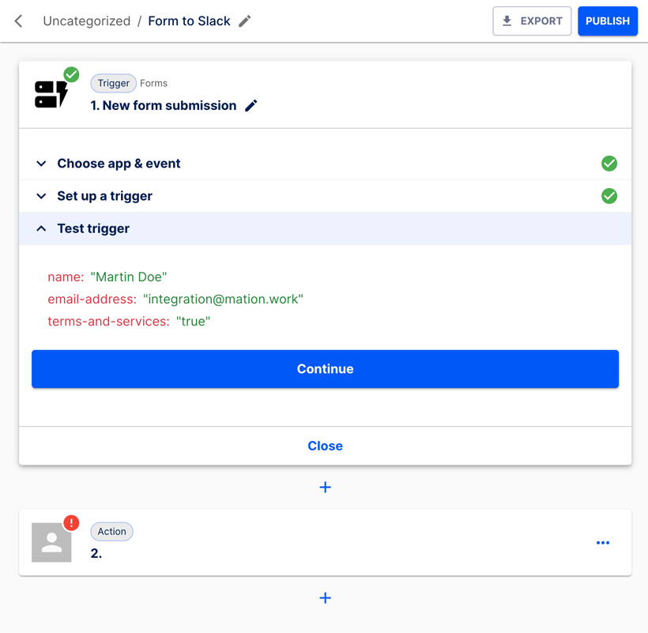Rename the flow via the pencil next to "Form to Slack"
Image resolution: width=648 pixels, height=633 pixels.
[243, 21]
